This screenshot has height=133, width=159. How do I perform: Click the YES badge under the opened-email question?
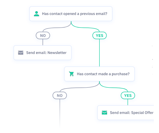click(99, 35)
